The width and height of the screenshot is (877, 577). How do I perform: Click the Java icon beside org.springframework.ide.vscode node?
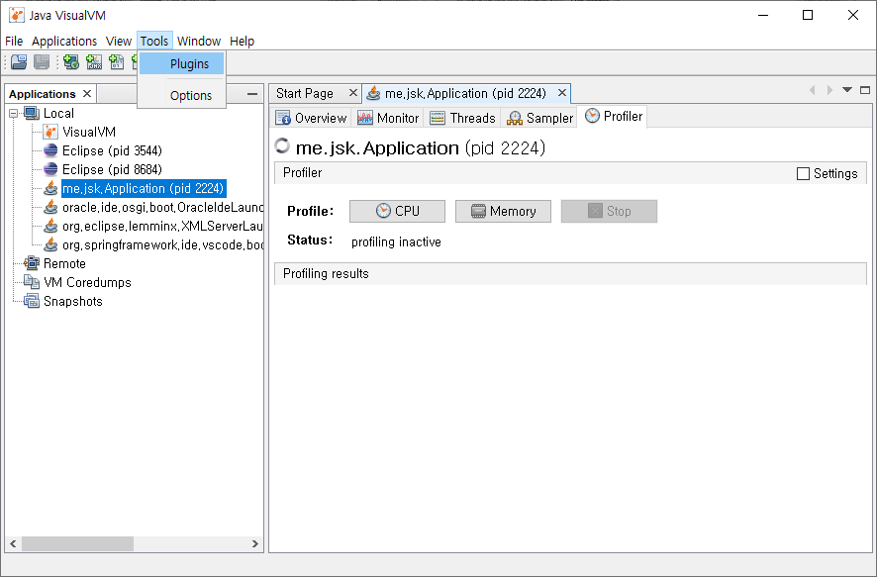[50, 244]
